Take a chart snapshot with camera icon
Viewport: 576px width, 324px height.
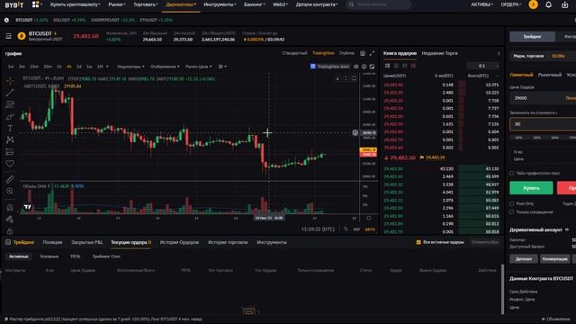pyautogui.click(x=356, y=67)
